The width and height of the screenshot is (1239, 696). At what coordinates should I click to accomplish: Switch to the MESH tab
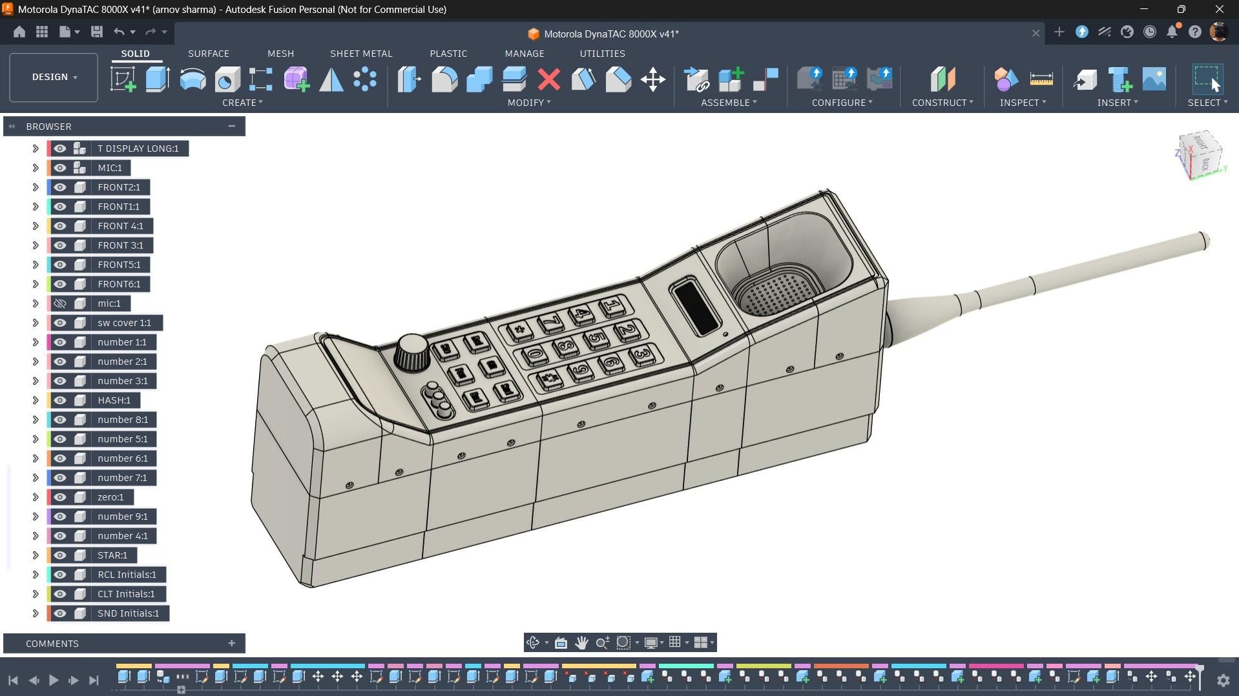(280, 54)
